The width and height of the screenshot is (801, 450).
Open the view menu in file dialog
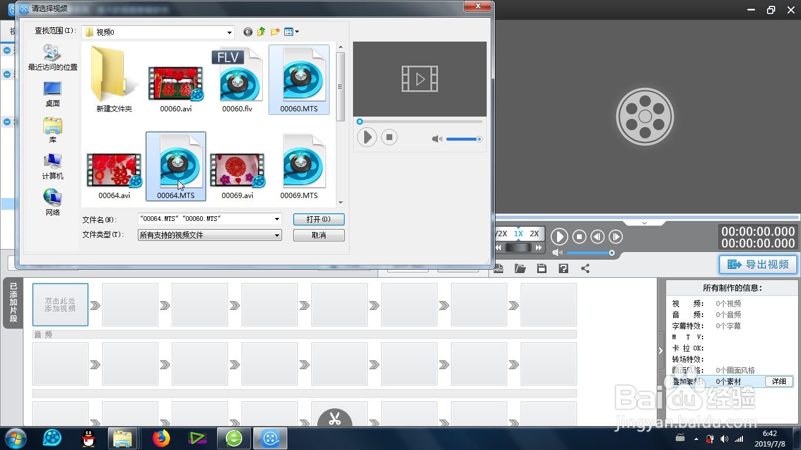[291, 32]
